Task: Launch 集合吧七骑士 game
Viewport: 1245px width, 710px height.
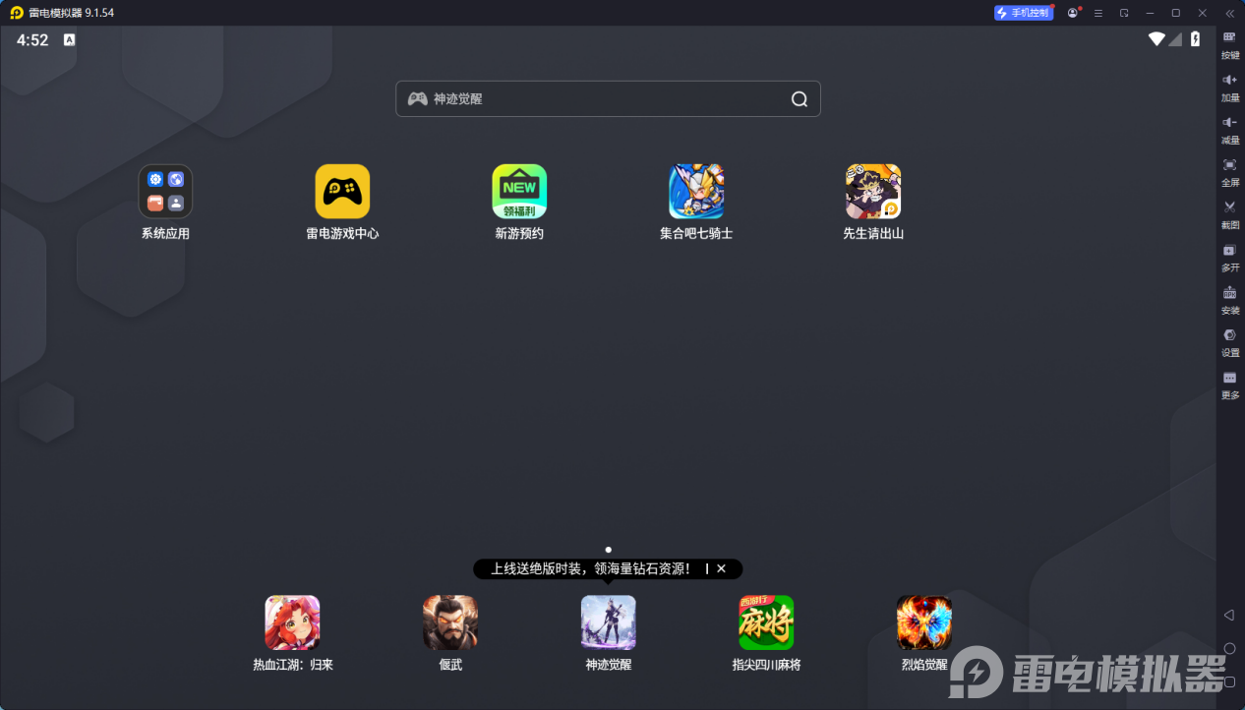Action: (x=696, y=192)
